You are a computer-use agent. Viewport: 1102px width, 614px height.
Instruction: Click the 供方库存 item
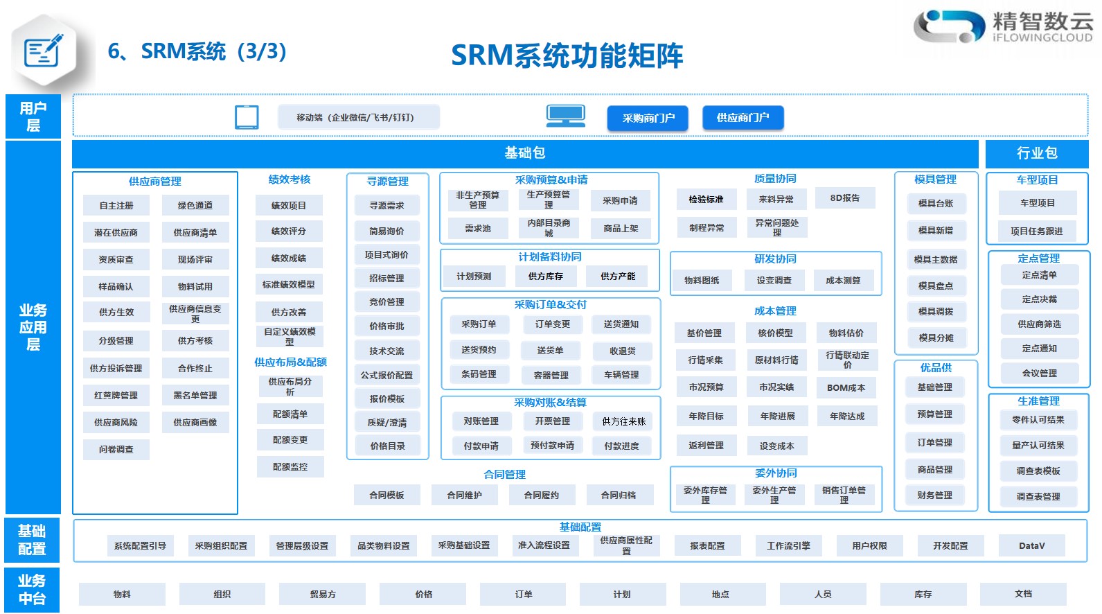[546, 277]
